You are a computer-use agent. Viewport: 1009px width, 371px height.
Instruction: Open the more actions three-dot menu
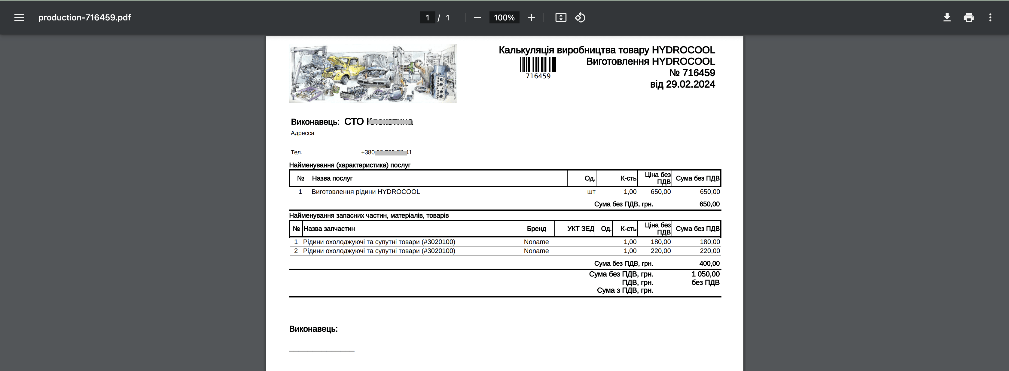pos(990,18)
